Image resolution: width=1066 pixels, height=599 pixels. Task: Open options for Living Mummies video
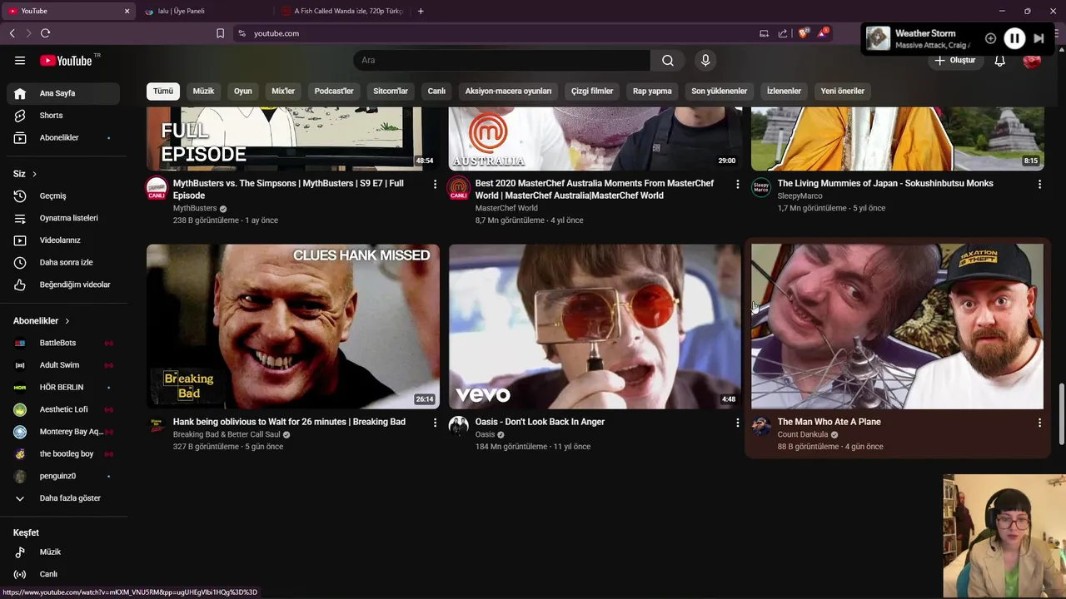pos(1039,184)
